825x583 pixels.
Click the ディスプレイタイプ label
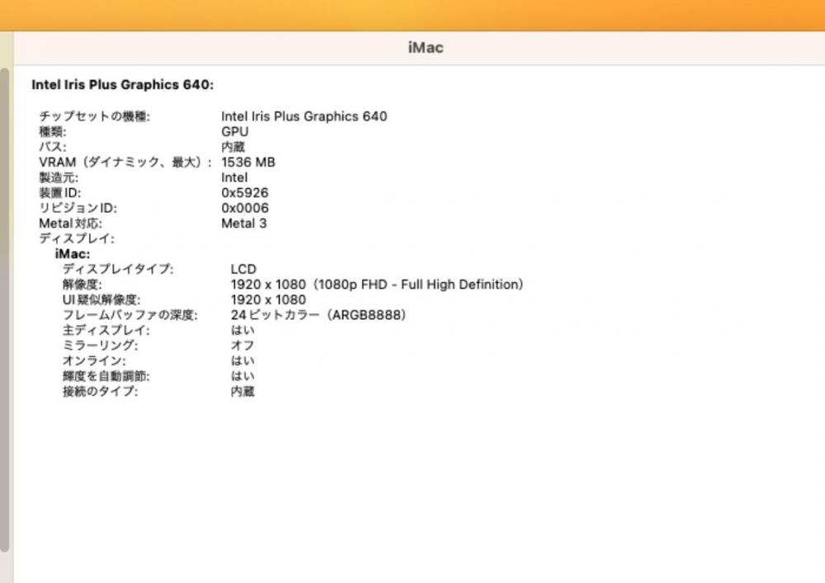point(118,269)
